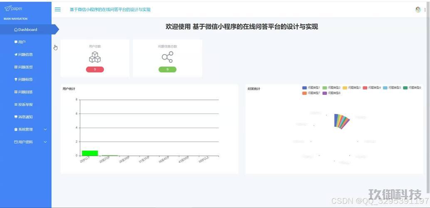Toggle the sidebar with the hamburger icon

pyautogui.click(x=57, y=9)
